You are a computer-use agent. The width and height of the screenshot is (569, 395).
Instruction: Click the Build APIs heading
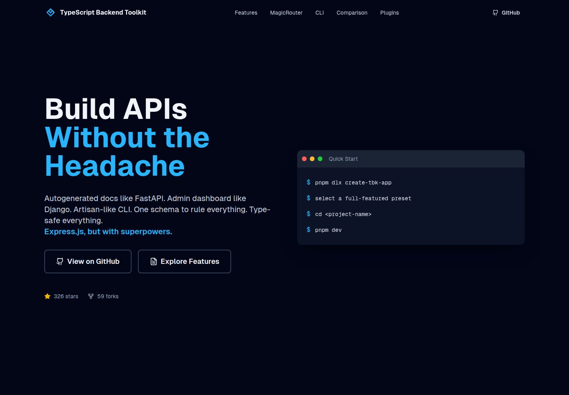(x=116, y=109)
